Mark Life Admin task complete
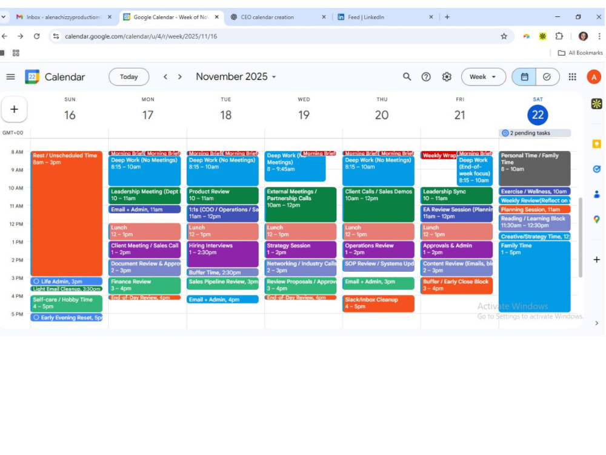Image resolution: width=606 pixels, height=455 pixels. tap(36, 281)
